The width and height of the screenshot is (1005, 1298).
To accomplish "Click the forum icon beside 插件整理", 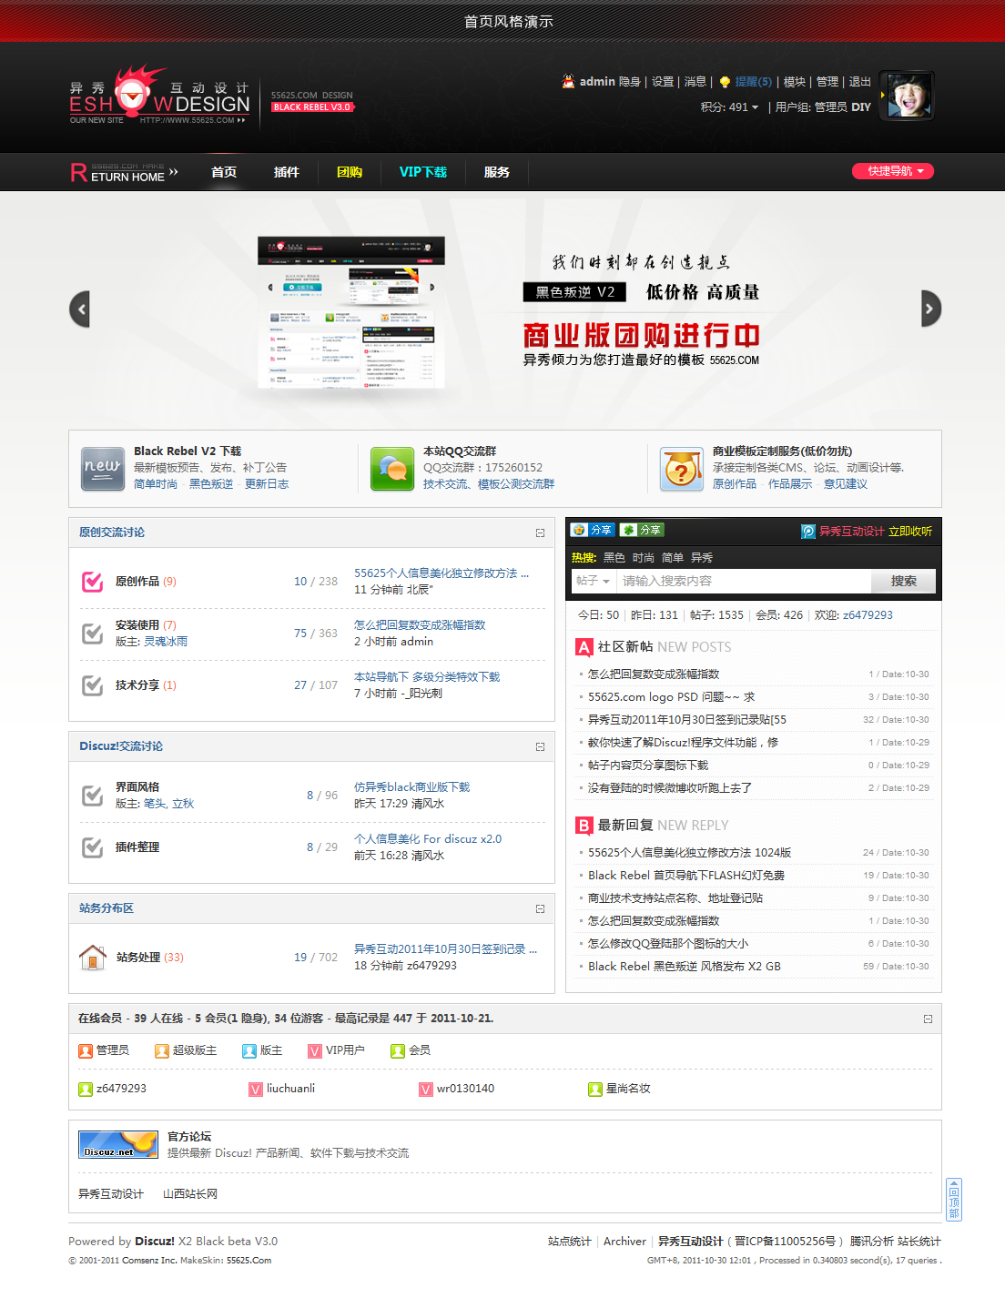I will pyautogui.click(x=92, y=847).
